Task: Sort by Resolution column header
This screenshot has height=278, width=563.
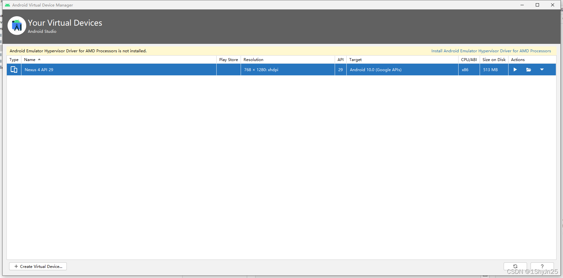Action: click(288, 60)
